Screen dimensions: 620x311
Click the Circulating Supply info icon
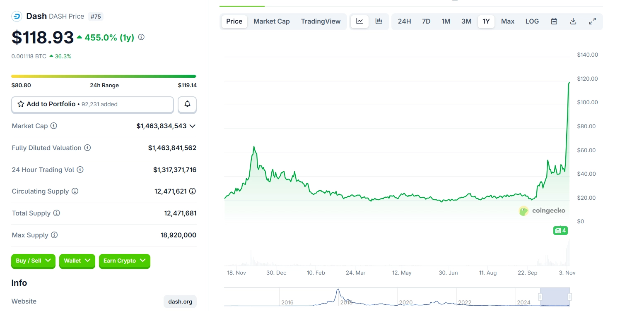tap(75, 191)
